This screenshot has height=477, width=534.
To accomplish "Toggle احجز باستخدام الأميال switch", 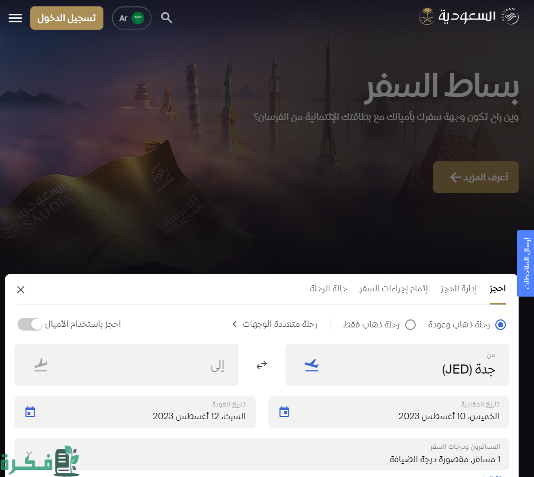I will tap(30, 324).
